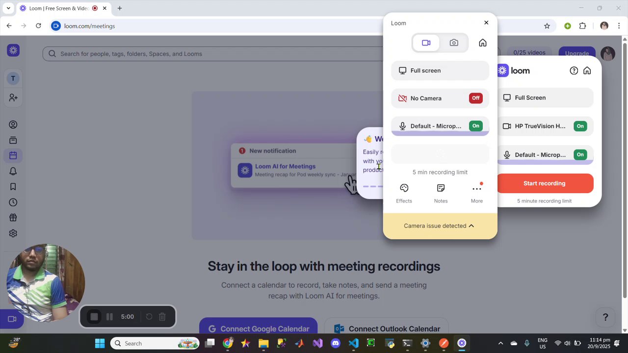Image resolution: width=628 pixels, height=353 pixels.
Task: Click Connect Google Calendar
Action: [x=259, y=328]
